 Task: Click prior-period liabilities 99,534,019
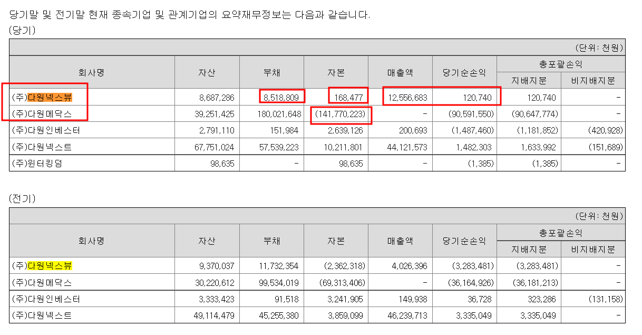click(x=279, y=283)
